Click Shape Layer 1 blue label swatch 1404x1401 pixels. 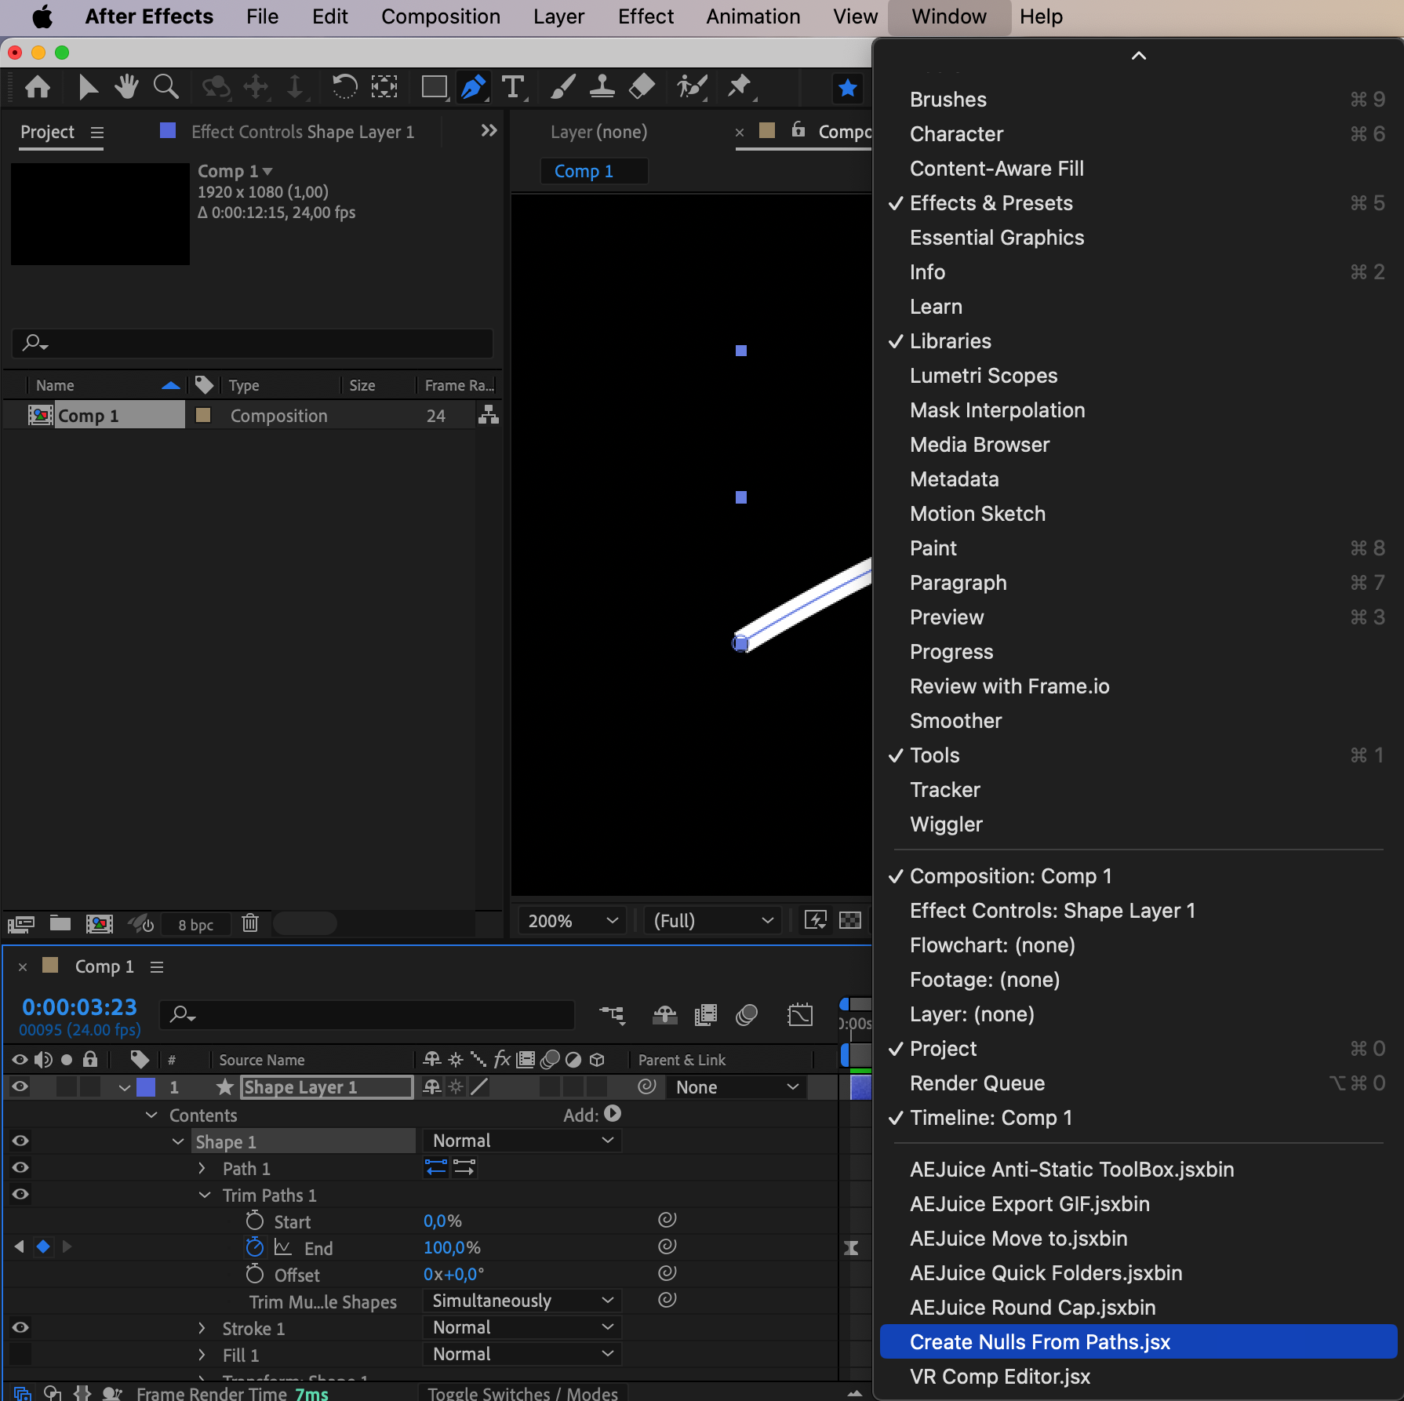pos(146,1087)
